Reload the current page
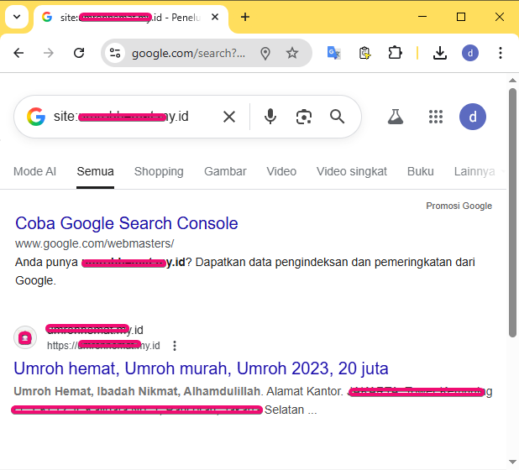519x470 pixels. tap(79, 53)
